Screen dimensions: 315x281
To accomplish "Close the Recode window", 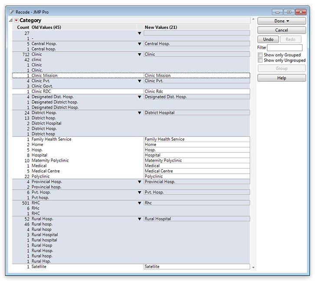I will pos(301,12).
